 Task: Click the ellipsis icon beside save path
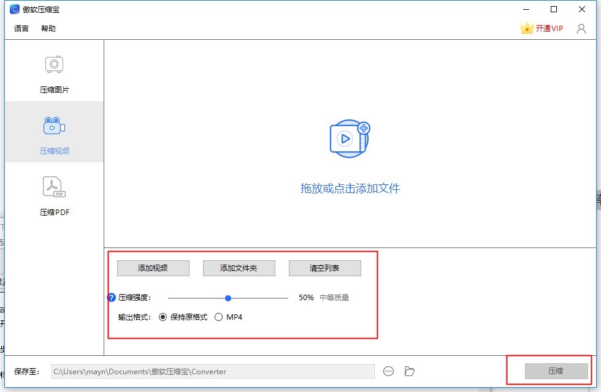(x=389, y=371)
